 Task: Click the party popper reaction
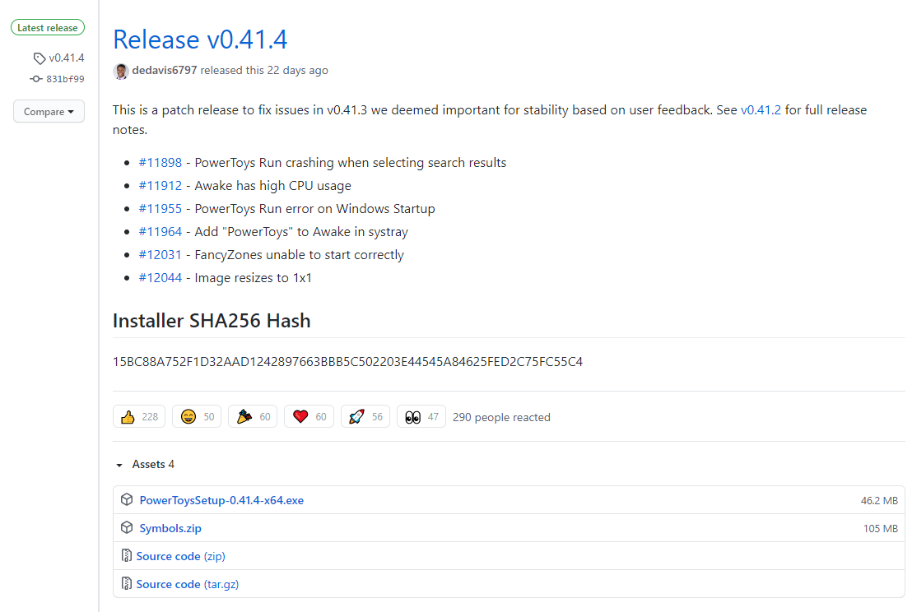pos(253,417)
